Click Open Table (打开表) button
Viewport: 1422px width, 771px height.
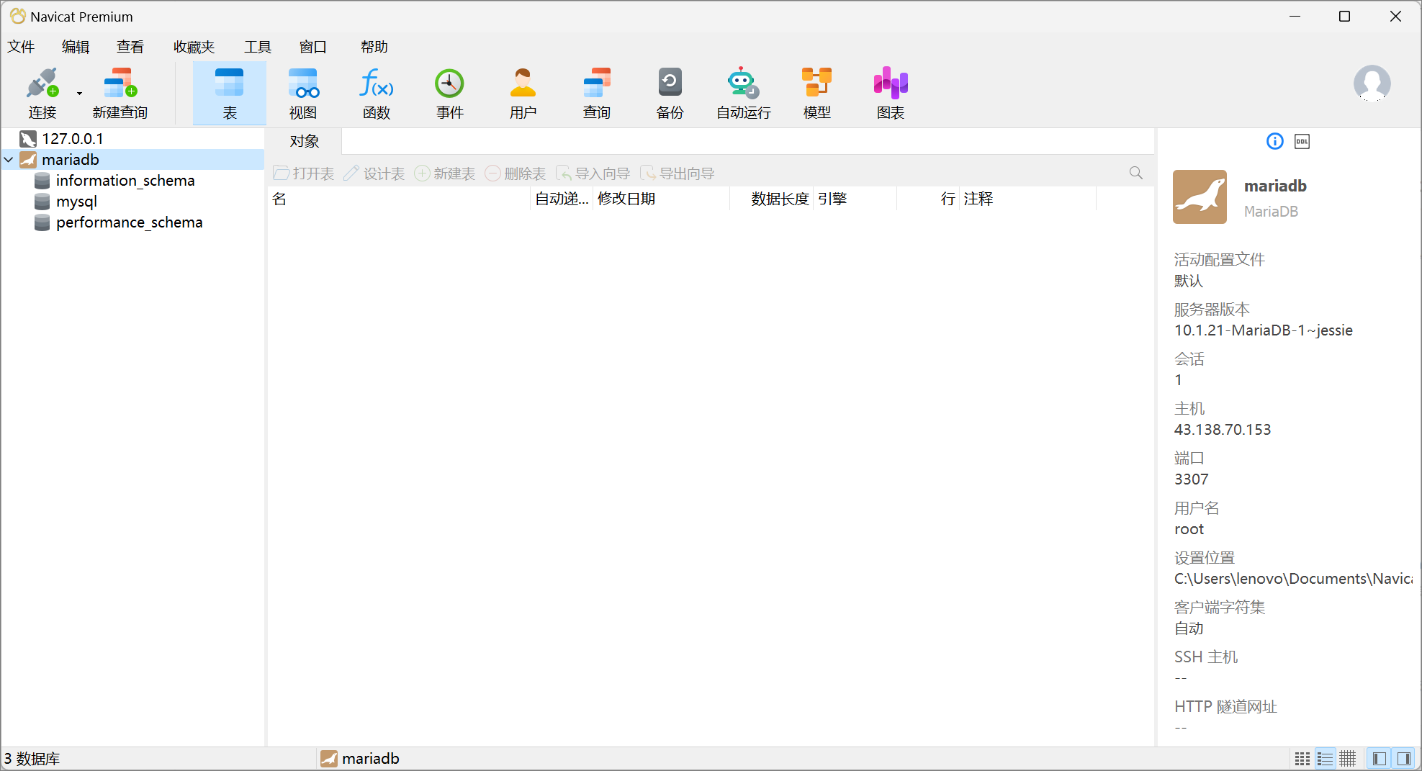pyautogui.click(x=304, y=173)
